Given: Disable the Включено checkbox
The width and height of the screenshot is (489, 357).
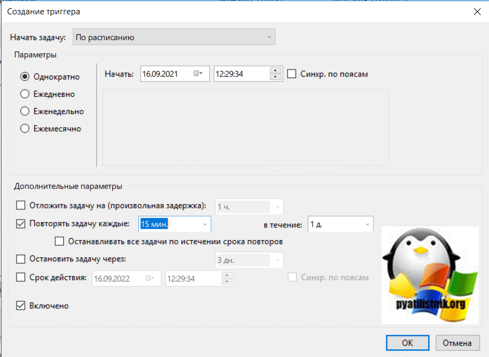Looking at the screenshot, I should coord(21,306).
